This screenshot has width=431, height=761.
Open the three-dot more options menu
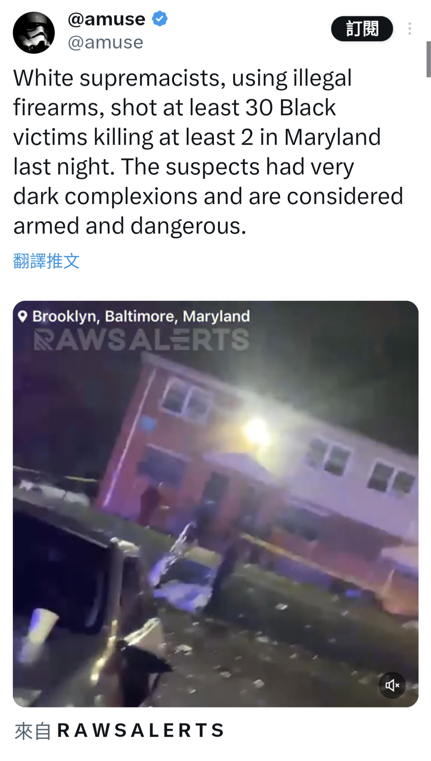point(409,28)
